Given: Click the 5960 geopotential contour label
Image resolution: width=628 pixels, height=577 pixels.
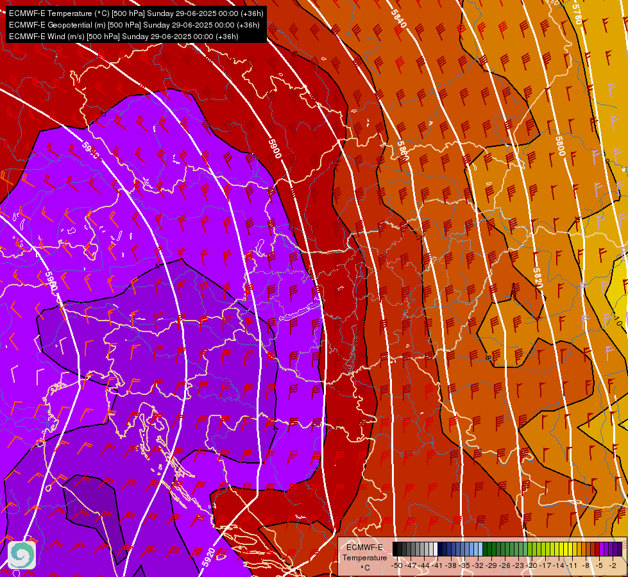Looking at the screenshot, I should coord(51,281).
